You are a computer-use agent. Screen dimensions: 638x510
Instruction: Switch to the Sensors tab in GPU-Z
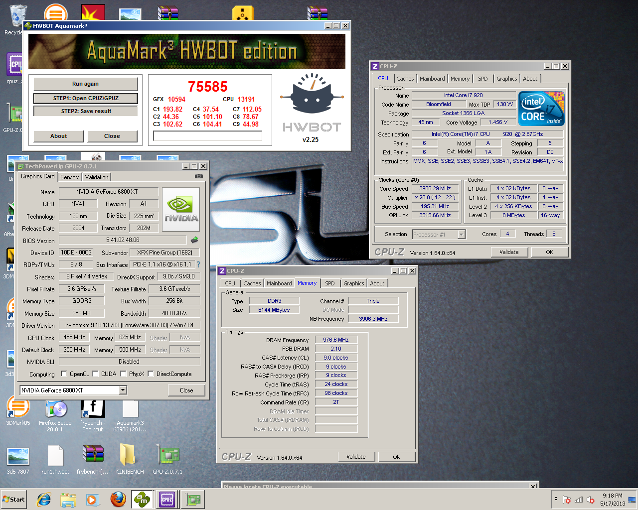(70, 177)
